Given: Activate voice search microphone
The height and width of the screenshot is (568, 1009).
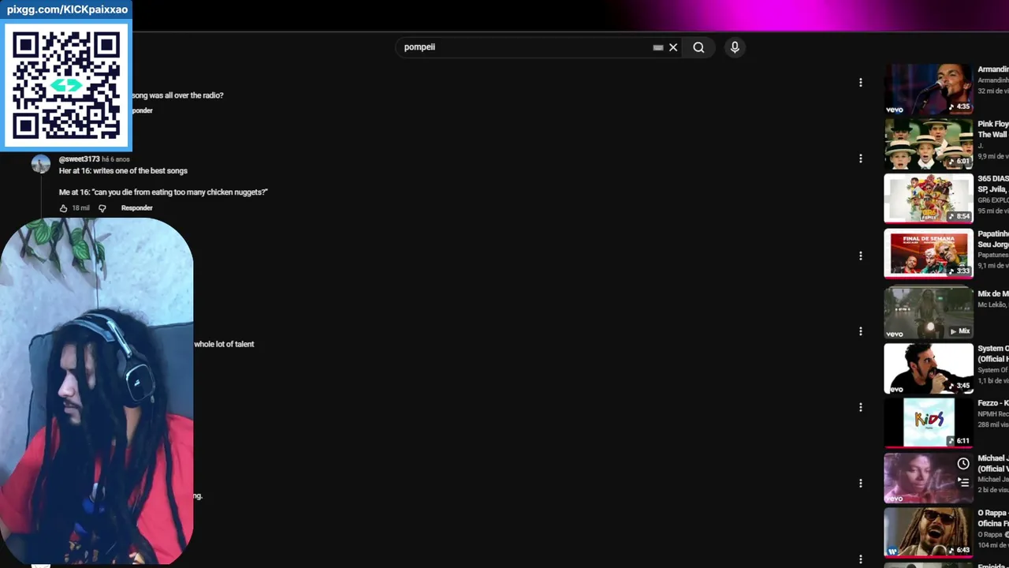Looking at the screenshot, I should coord(735,47).
